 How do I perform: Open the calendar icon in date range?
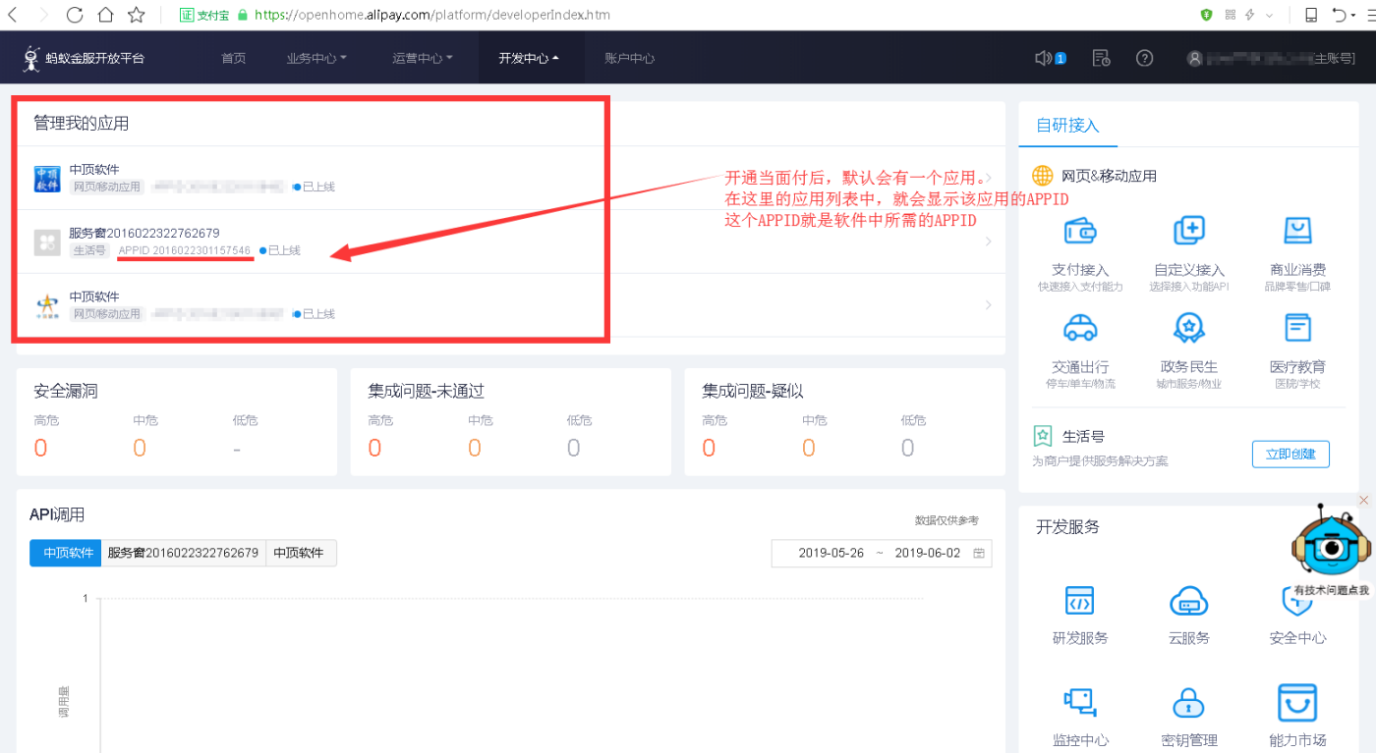(979, 554)
